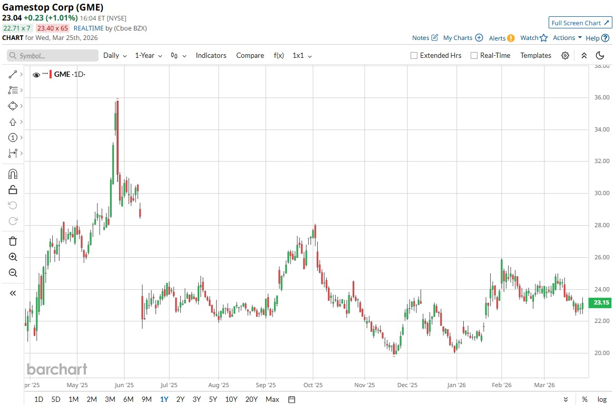The width and height of the screenshot is (614, 405).
Task: Open the f(x) expressions menu
Action: (x=279, y=56)
